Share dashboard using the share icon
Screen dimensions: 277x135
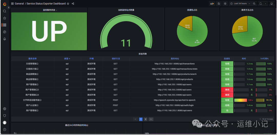pos(73,4)
